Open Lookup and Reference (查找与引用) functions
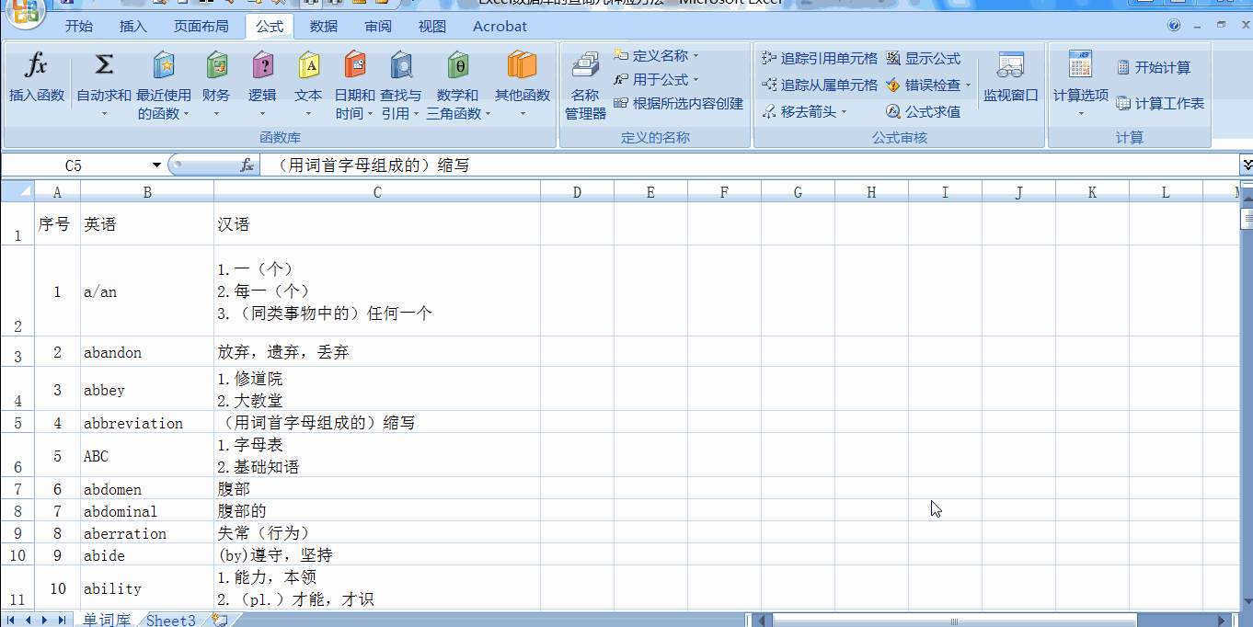The height and width of the screenshot is (627, 1253). pos(400,65)
